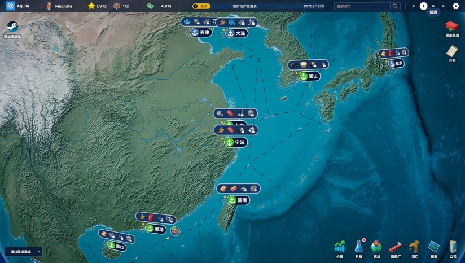Enable fast-forward game speed

[433, 6]
